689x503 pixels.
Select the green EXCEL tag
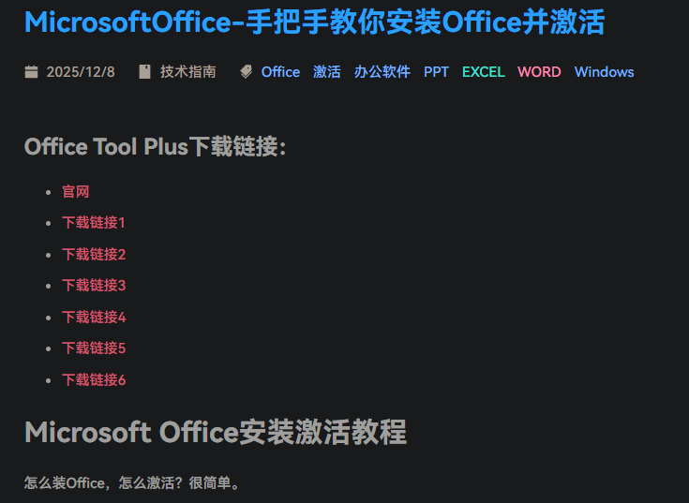(483, 72)
